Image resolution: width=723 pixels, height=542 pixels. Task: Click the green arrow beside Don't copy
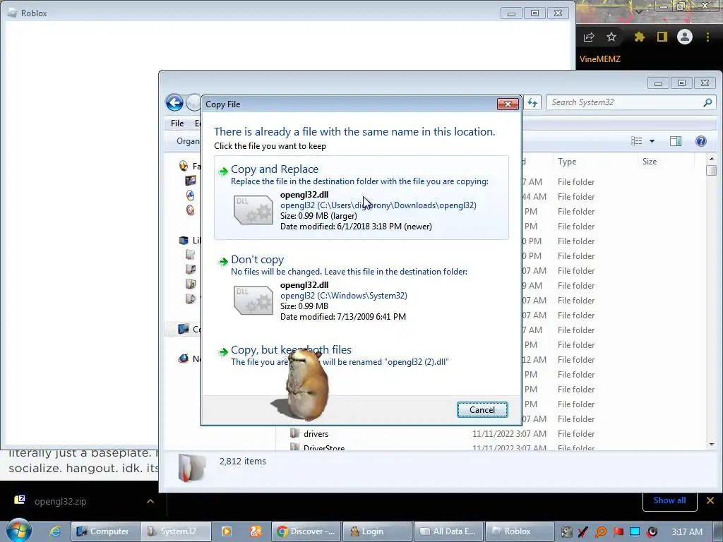223,261
